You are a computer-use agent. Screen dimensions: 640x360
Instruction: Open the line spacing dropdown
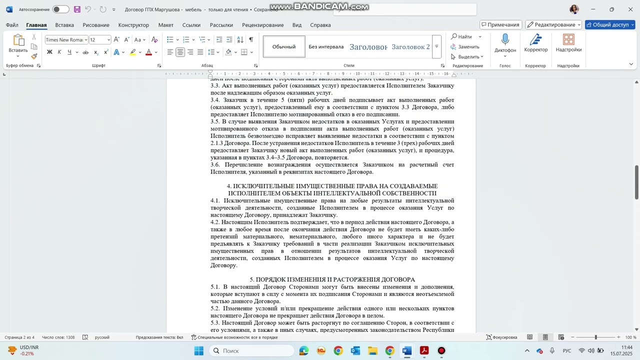213,52
